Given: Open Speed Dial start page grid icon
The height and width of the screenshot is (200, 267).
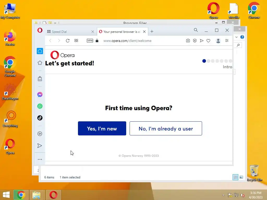Looking at the screenshot, I should (x=76, y=41).
